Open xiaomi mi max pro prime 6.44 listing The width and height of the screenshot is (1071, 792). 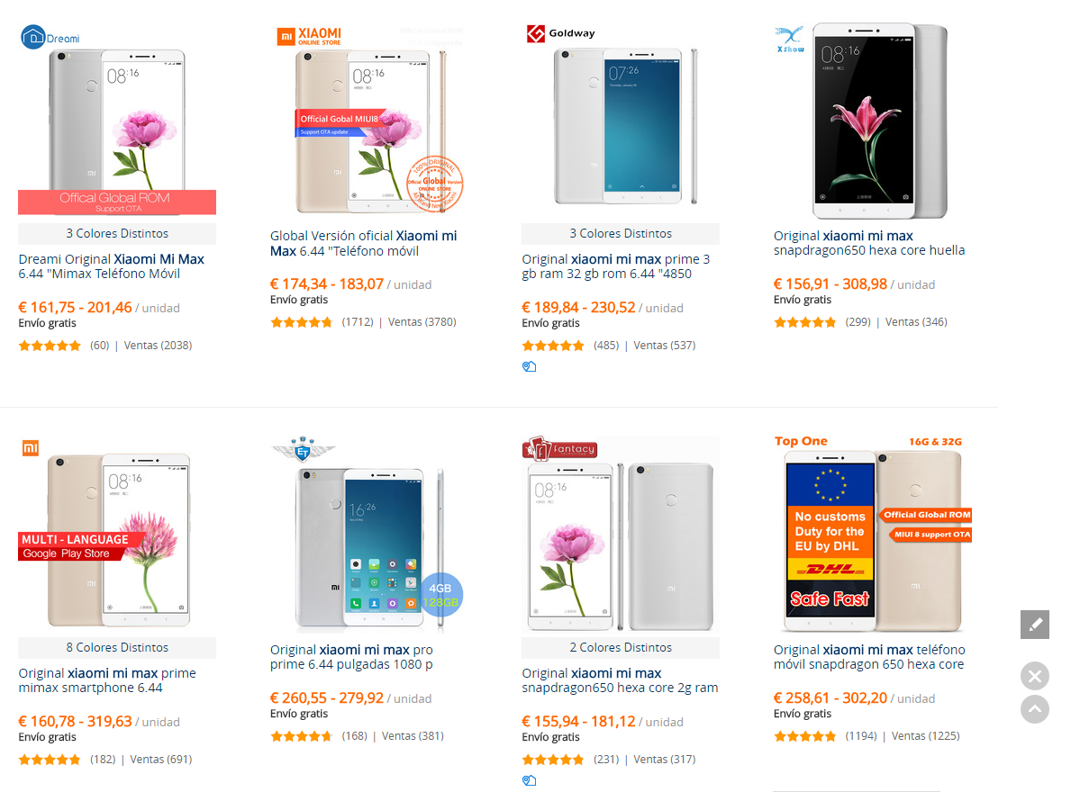[x=352, y=657]
